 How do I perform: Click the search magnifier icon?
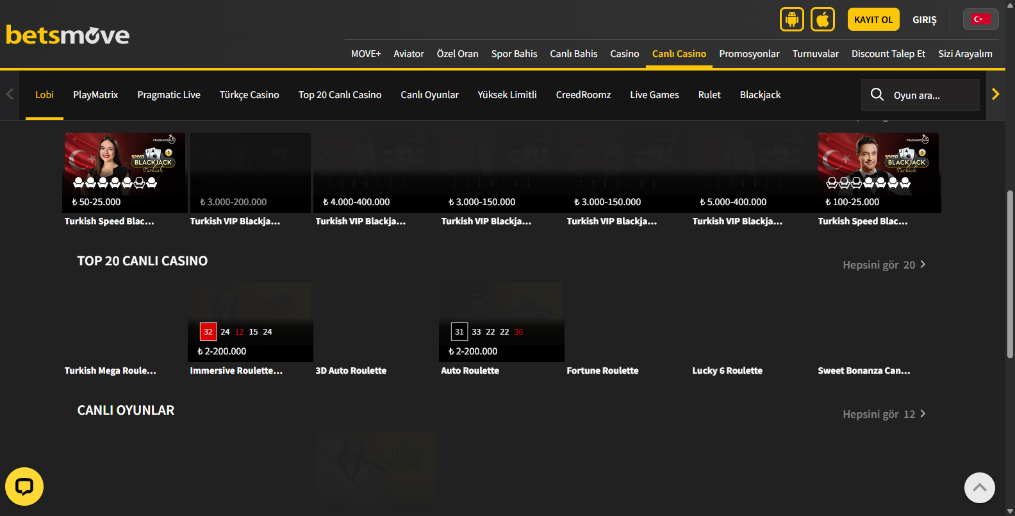pos(877,94)
